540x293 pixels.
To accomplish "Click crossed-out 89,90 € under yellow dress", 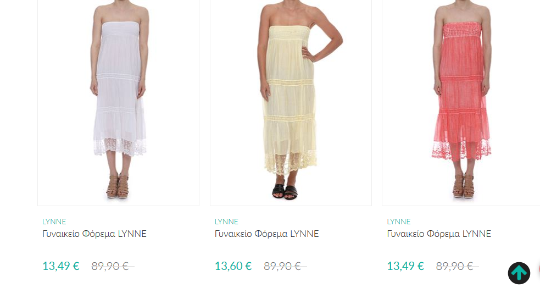I will pos(282,266).
